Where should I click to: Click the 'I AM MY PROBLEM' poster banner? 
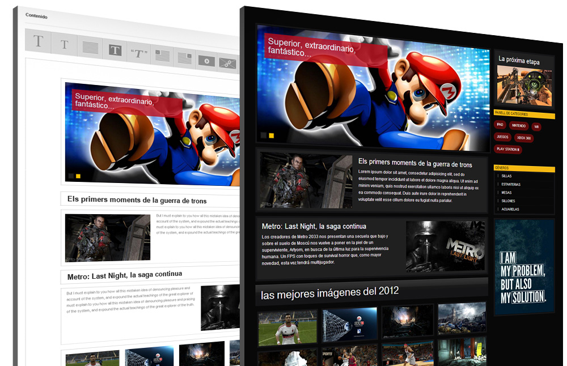524,267
